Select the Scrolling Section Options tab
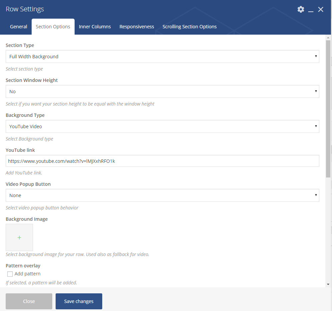This screenshot has width=332, height=311. tap(189, 27)
